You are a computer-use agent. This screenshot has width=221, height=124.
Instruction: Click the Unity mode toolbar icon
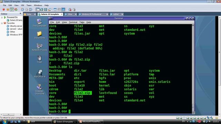click(50, 10)
